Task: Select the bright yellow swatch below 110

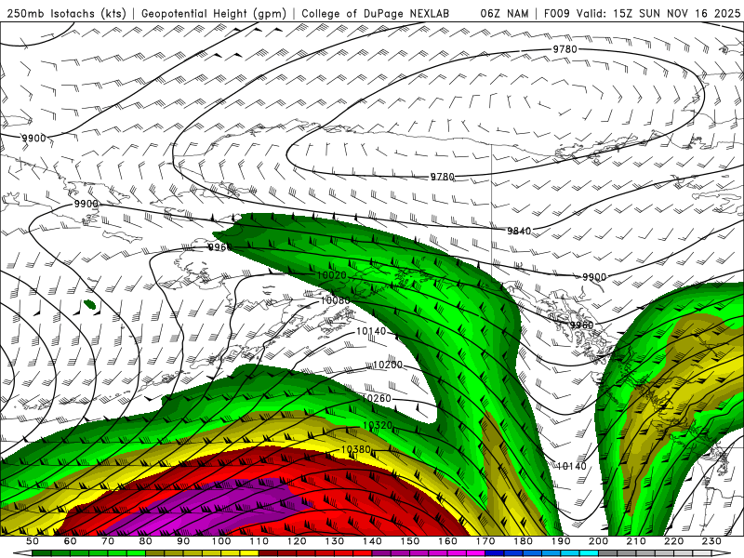Action: coord(249,553)
